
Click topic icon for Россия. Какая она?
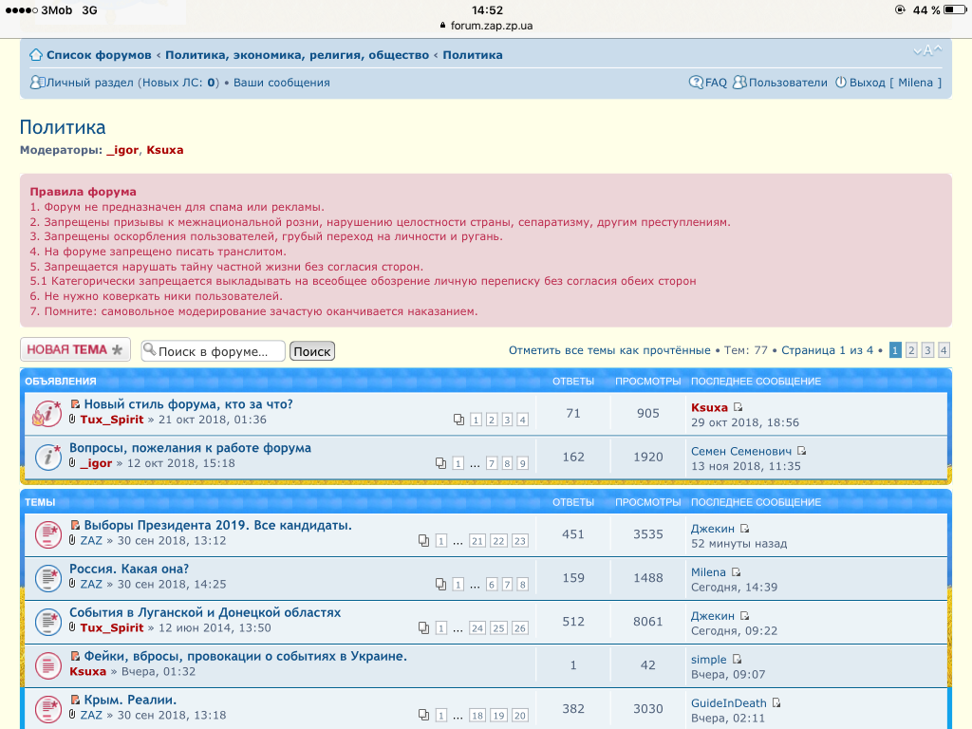[47, 577]
